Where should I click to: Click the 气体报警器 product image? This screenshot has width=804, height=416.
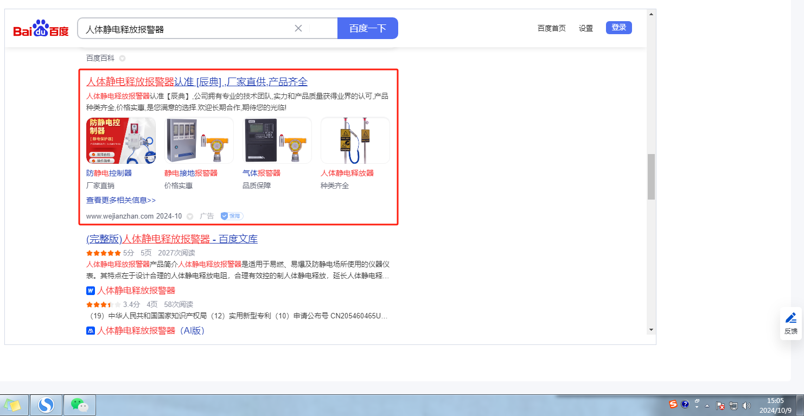click(x=277, y=140)
